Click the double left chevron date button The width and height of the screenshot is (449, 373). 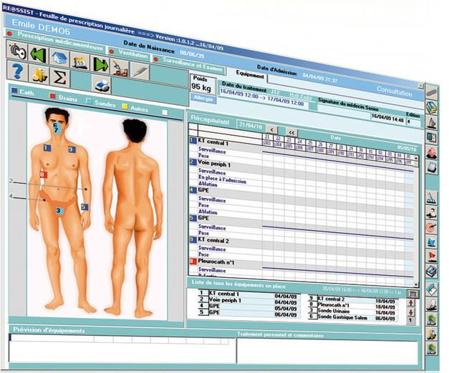point(292,131)
